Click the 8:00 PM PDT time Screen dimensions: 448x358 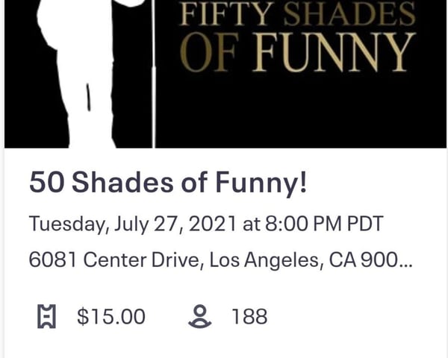324,223
